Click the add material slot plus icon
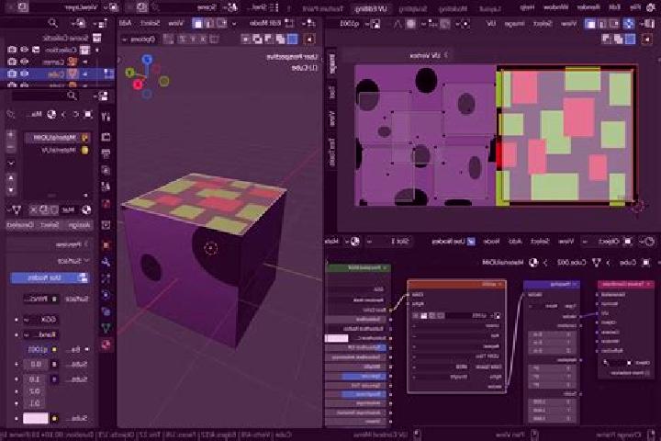661x441 pixels. pyautogui.click(x=10, y=135)
